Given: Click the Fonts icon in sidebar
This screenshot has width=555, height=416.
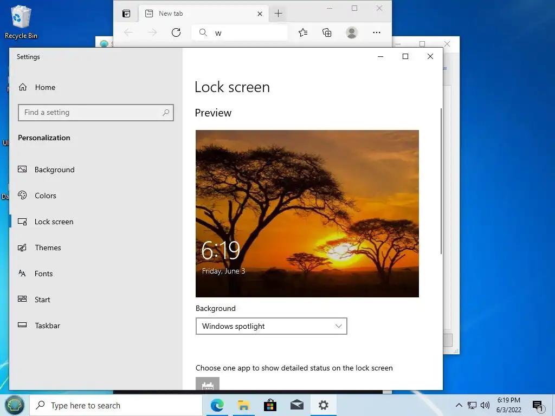Looking at the screenshot, I should pyautogui.click(x=22, y=273).
